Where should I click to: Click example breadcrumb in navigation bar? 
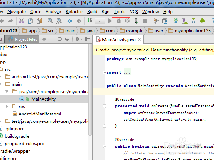click(x=131, y=31)
